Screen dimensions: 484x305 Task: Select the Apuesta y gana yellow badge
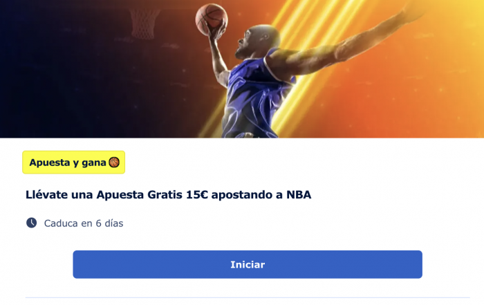click(74, 163)
